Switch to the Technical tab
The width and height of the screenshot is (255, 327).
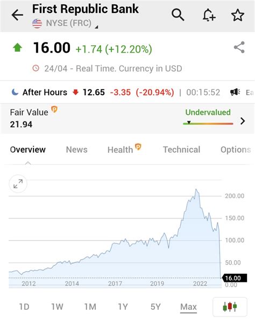181,150
